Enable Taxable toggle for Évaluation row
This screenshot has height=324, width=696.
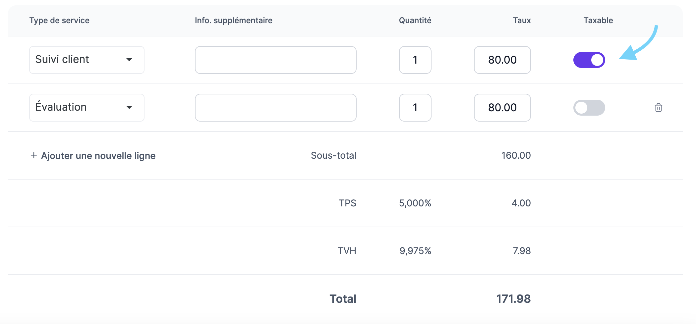point(589,108)
